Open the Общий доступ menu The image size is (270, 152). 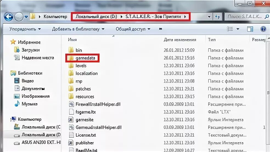point(133,29)
